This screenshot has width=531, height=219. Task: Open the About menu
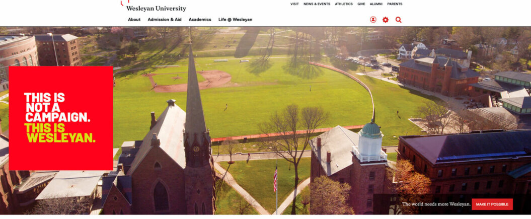tap(134, 20)
